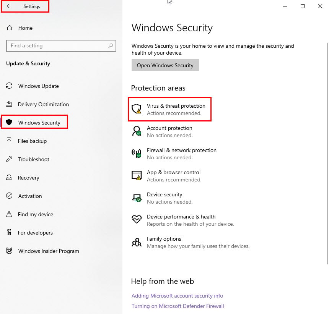Click the Account protection person icon
The height and width of the screenshot is (314, 329).
137,131
